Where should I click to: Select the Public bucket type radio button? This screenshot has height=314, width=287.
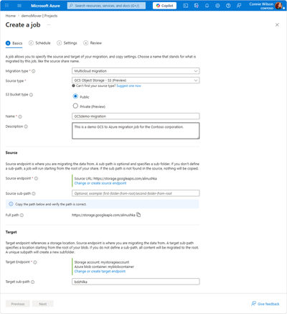pos(75,96)
